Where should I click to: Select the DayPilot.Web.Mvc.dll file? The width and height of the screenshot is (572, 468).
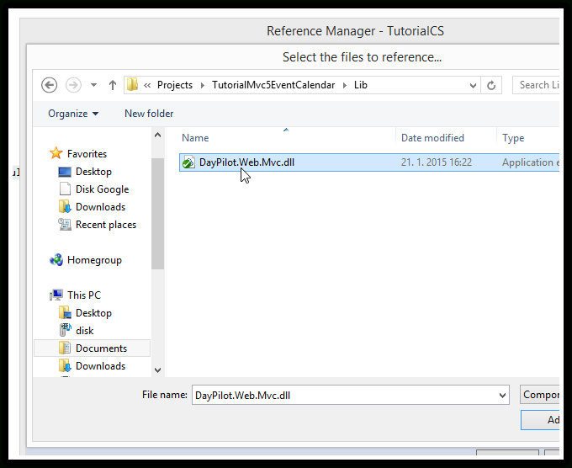tap(369, 162)
